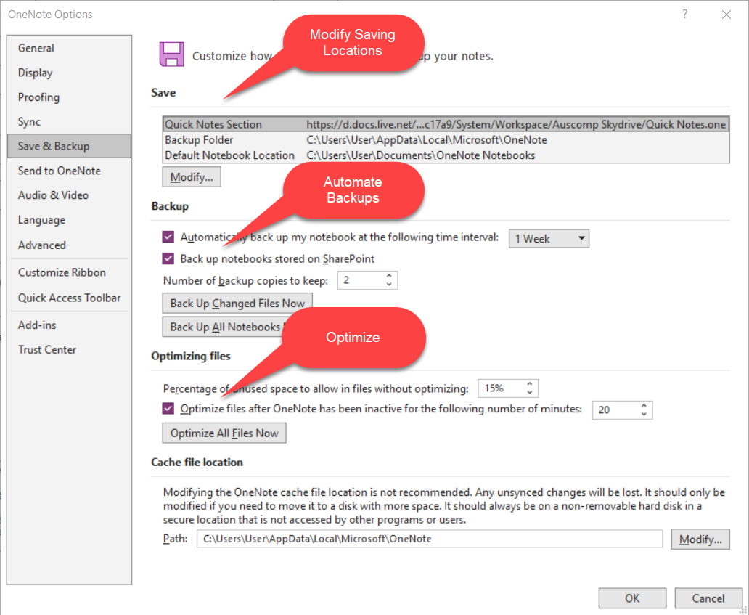Confirm settings with the OK button
The height and width of the screenshot is (615, 749).
pos(632,598)
